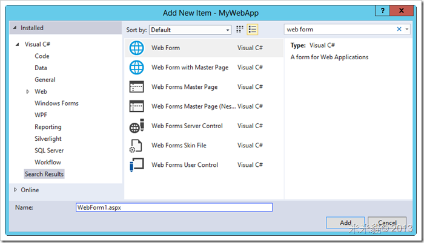Select the Silverlight category
This screenshot has width=424, height=243.
[48, 139]
